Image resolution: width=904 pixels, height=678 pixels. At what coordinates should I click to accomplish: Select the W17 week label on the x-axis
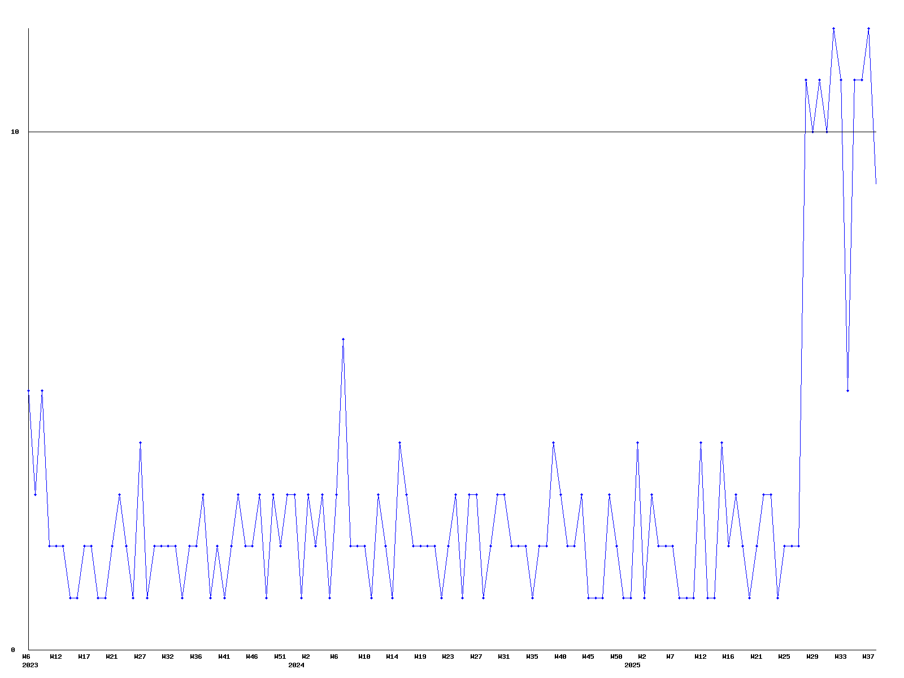point(84,657)
